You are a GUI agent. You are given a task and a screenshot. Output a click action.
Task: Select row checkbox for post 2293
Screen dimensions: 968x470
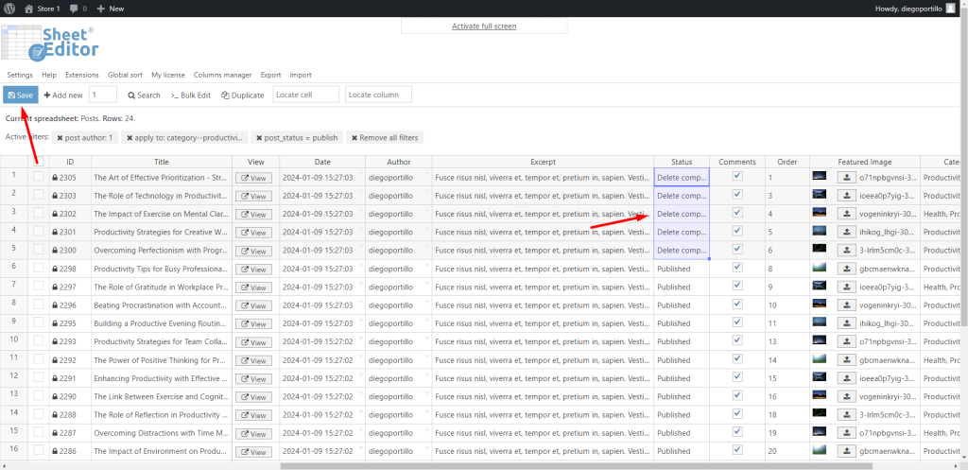coord(39,340)
